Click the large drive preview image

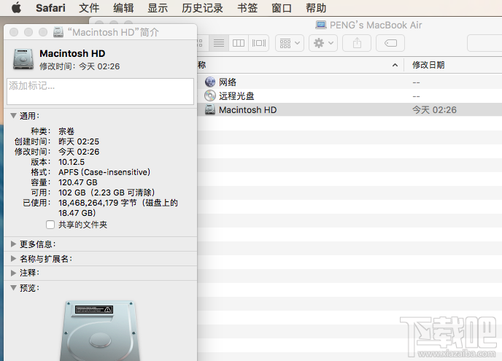[100, 330]
